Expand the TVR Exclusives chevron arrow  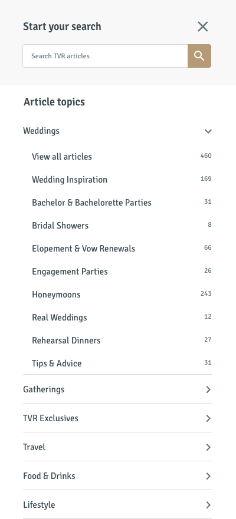point(208,418)
